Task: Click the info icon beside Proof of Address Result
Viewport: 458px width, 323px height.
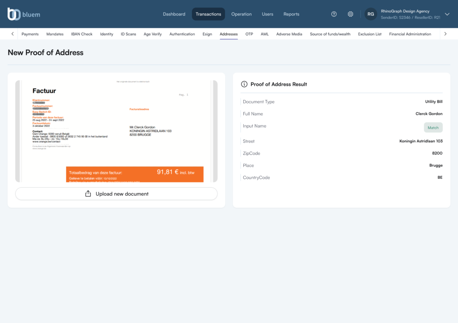Action: pos(244,84)
